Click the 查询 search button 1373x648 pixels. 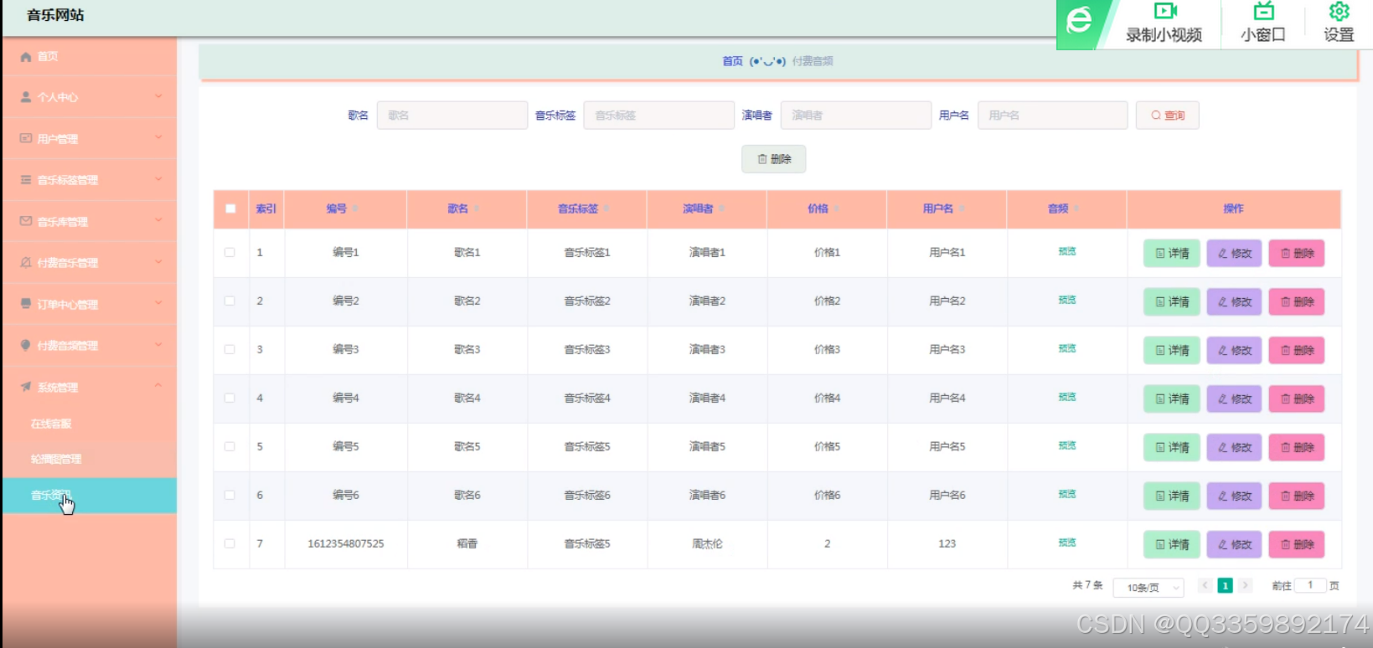coord(1167,116)
